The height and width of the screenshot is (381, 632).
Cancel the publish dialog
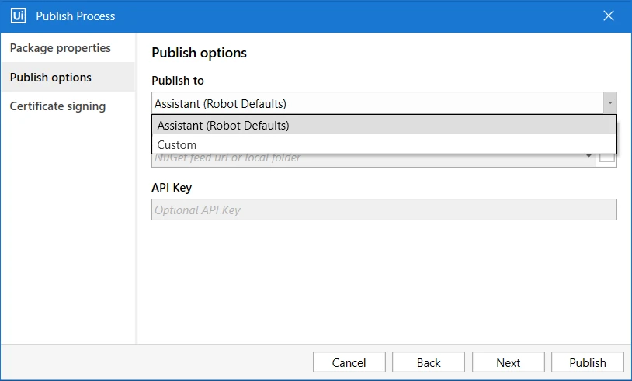point(349,362)
